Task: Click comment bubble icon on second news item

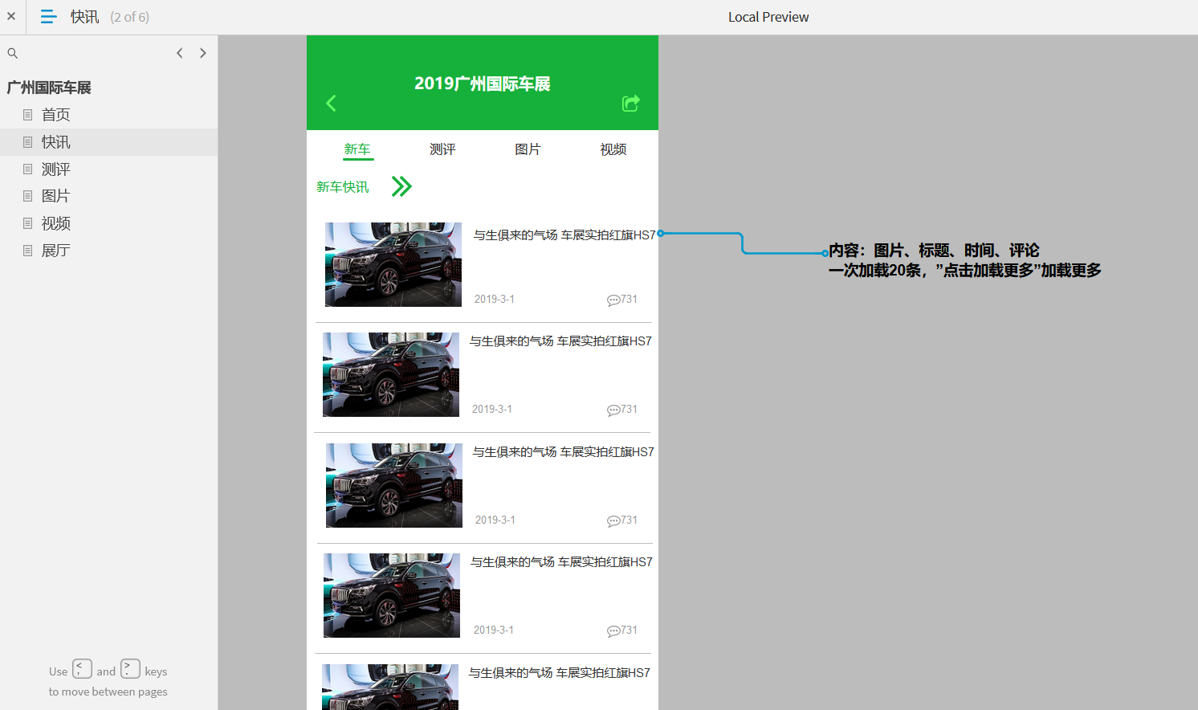Action: click(x=613, y=410)
